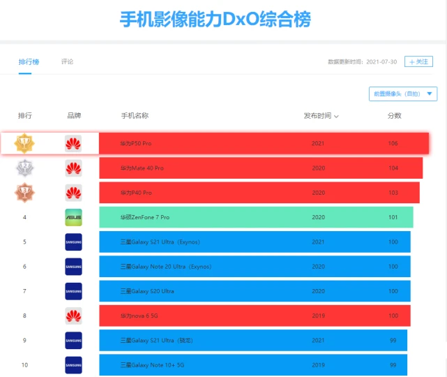Click Huawei logo in the P40 Pro row

(73, 193)
